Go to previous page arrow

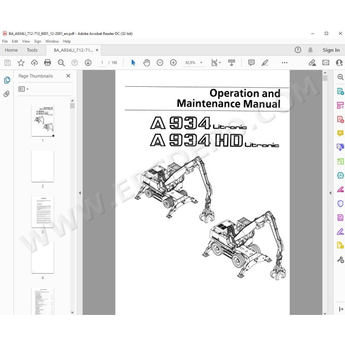[x=74, y=63]
